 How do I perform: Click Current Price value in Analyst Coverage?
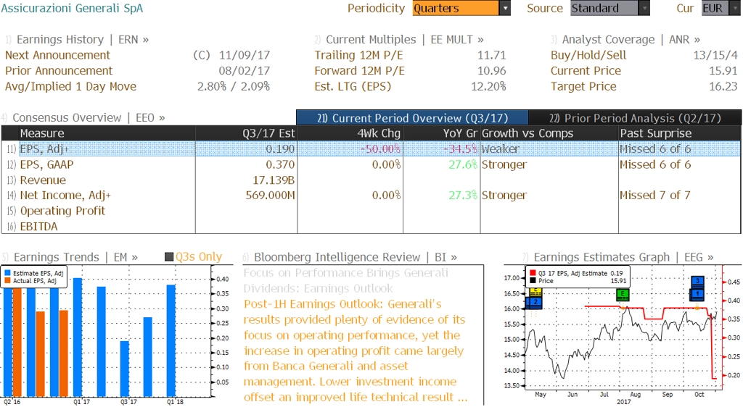723,71
